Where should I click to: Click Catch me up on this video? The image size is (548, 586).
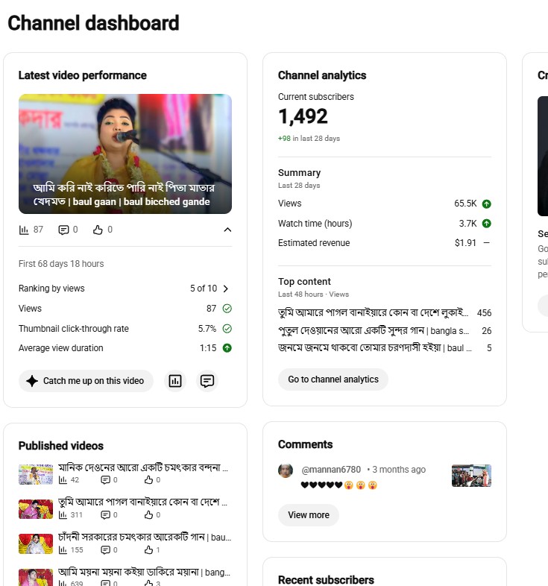[x=86, y=381]
